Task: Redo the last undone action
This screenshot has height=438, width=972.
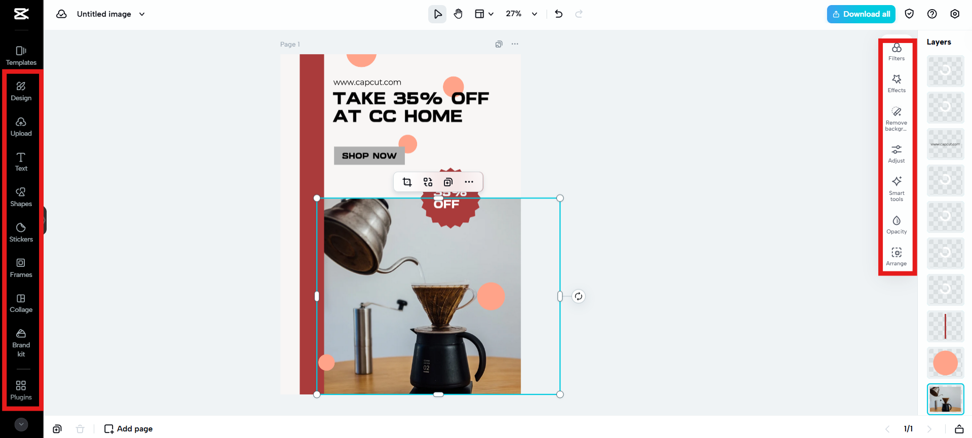Action: pyautogui.click(x=579, y=14)
